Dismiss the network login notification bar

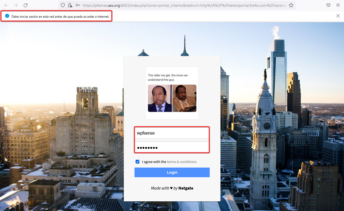coord(338,16)
